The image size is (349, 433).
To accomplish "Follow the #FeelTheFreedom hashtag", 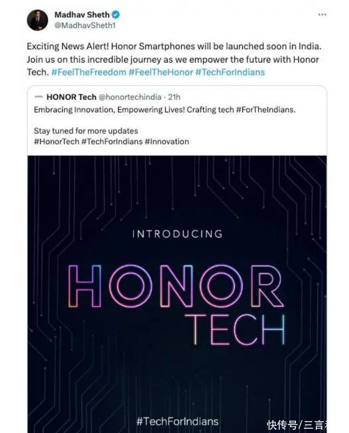I will tap(89, 72).
